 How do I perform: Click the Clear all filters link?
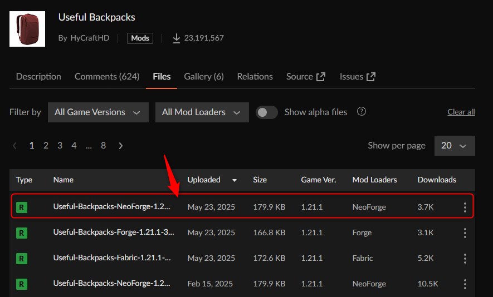pos(461,112)
